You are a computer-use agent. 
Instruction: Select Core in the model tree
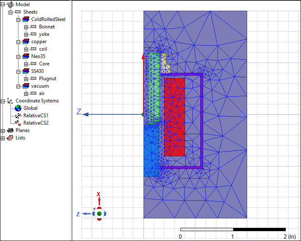[44, 64]
